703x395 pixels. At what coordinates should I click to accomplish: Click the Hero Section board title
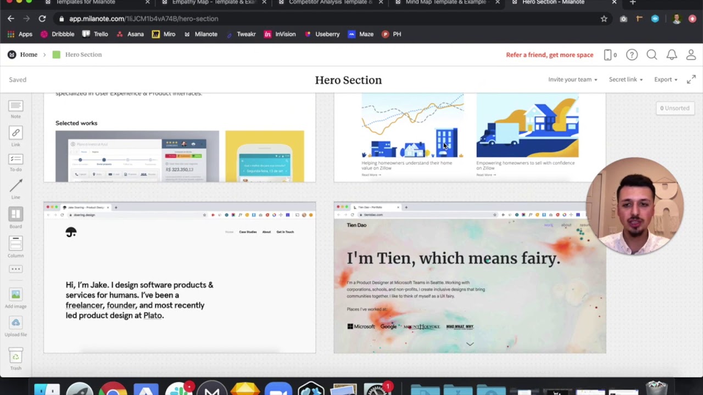348,80
